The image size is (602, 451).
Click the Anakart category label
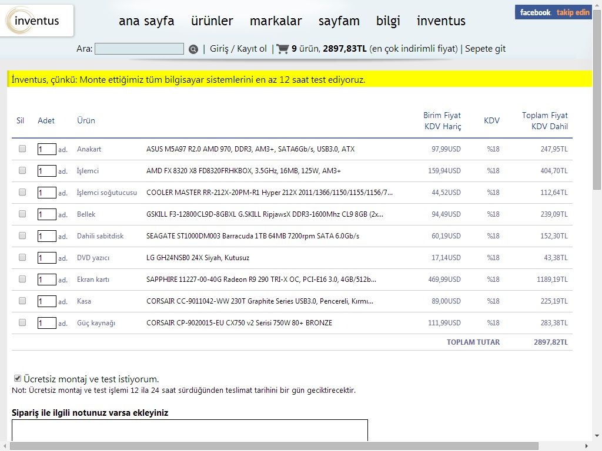tap(89, 149)
